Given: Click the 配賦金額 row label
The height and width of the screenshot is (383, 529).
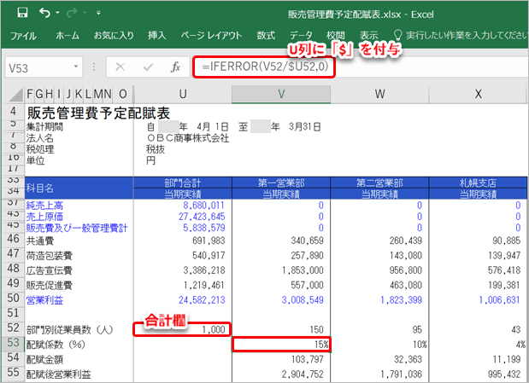Looking at the screenshot, I should click(44, 360).
